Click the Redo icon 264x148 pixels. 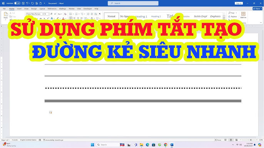[32, 3]
